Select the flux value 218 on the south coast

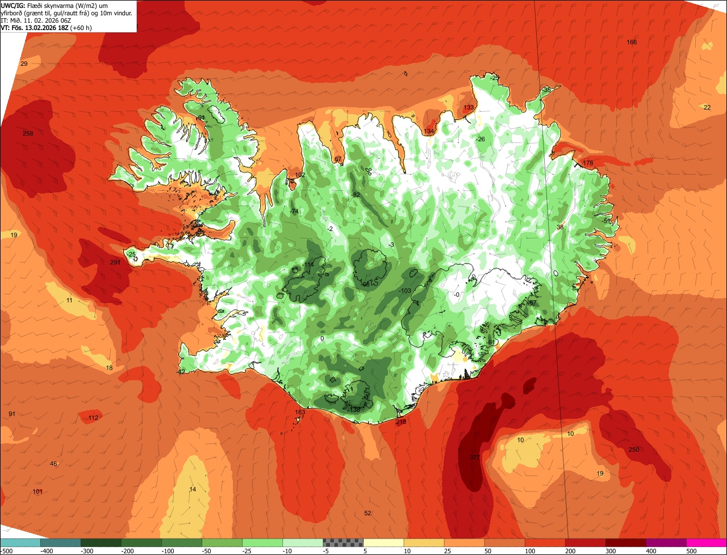coord(401,422)
